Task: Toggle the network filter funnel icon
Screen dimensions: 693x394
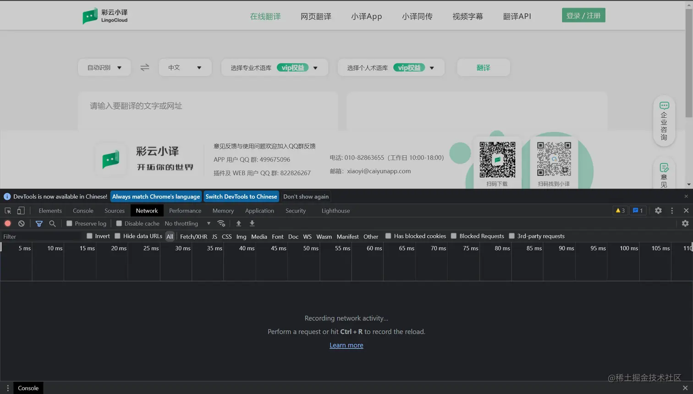Action: click(x=39, y=224)
